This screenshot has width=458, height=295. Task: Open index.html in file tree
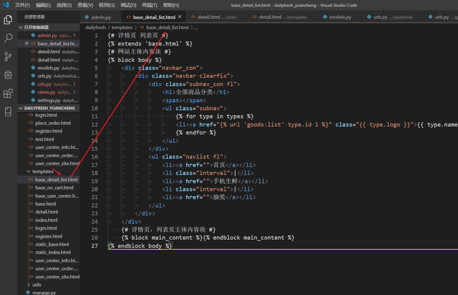tap(48, 220)
